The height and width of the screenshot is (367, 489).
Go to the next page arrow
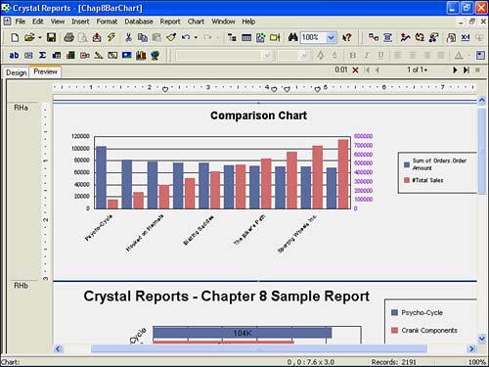pos(455,69)
